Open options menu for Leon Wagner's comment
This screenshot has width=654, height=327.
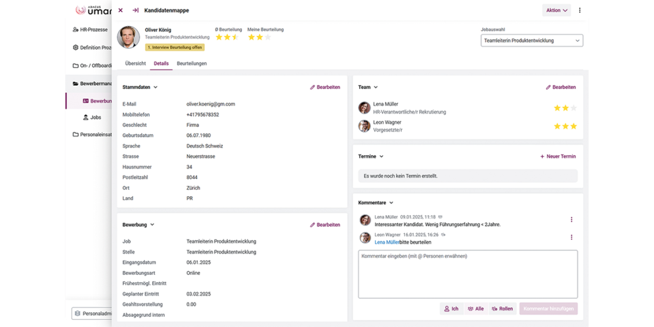[x=571, y=238]
